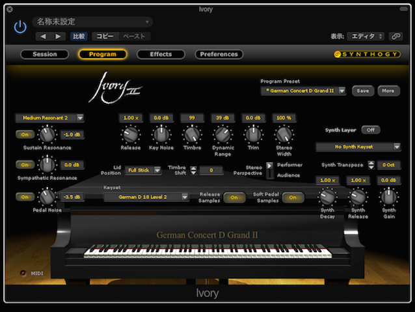This screenshot has width=415, height=312.
Task: Toggle Pedal Noise On button
Action: point(25,197)
